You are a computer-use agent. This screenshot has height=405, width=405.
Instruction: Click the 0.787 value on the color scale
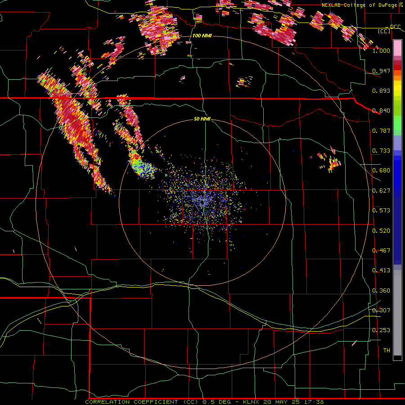pos(381,130)
